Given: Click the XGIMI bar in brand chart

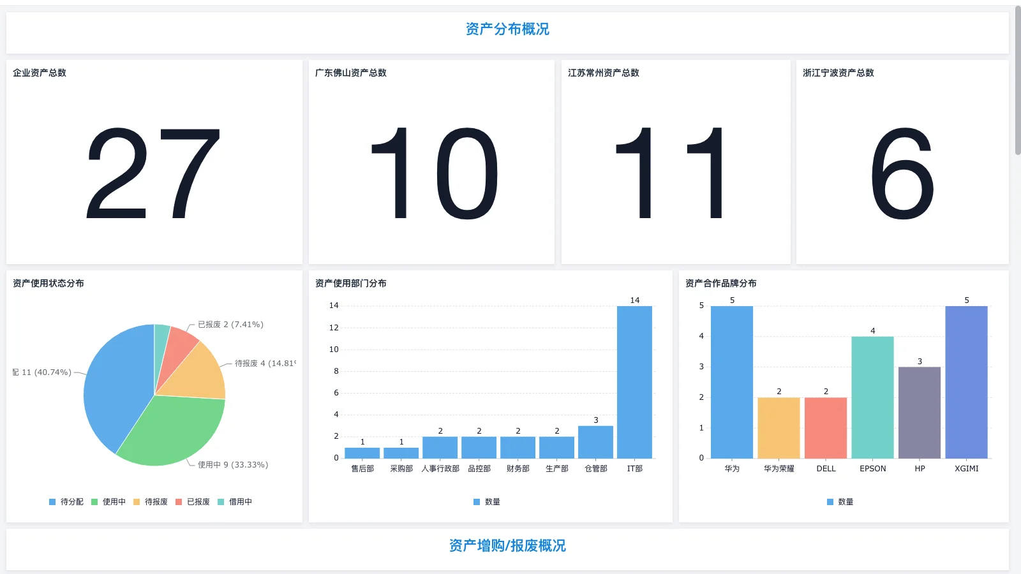Looking at the screenshot, I should pos(966,382).
